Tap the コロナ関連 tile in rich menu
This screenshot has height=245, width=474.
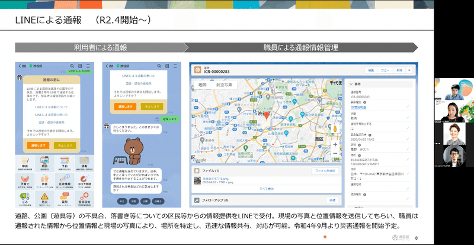(x=84, y=181)
